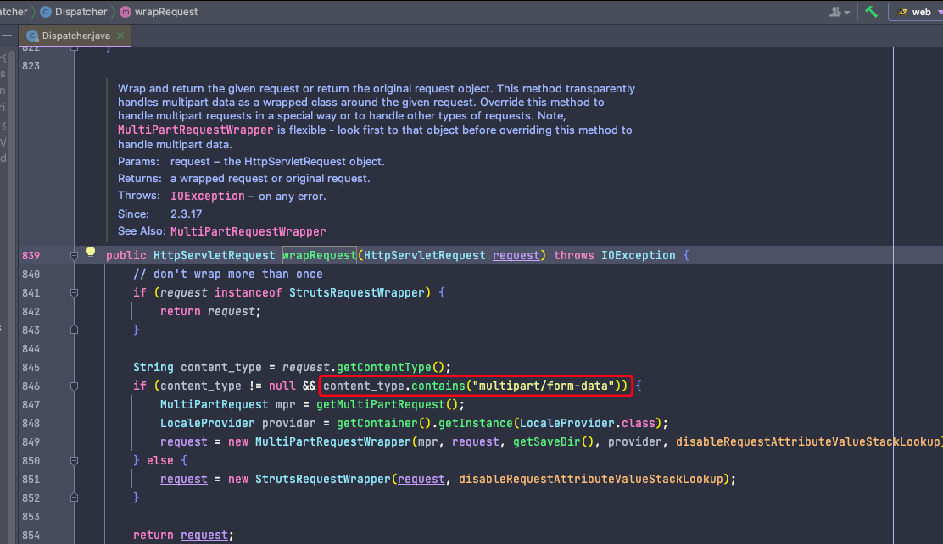Fold the multipart if block at line 846

pos(75,386)
